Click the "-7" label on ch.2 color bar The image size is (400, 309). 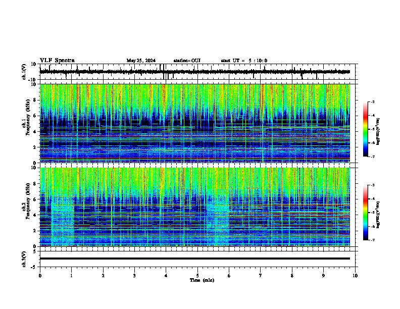point(373,240)
